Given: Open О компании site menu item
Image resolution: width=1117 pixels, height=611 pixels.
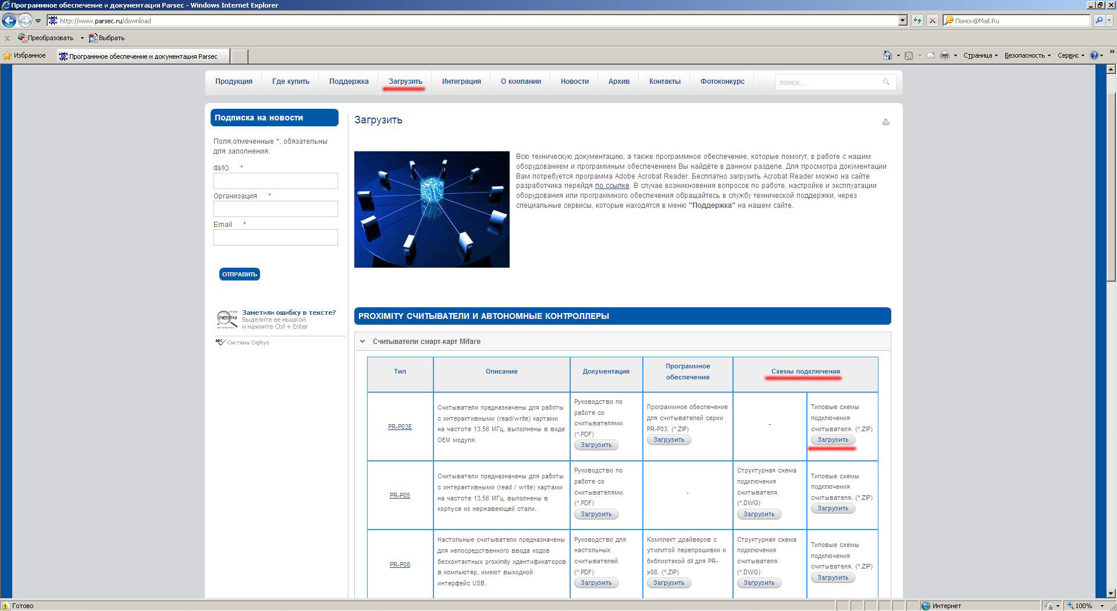Looking at the screenshot, I should click(x=521, y=81).
